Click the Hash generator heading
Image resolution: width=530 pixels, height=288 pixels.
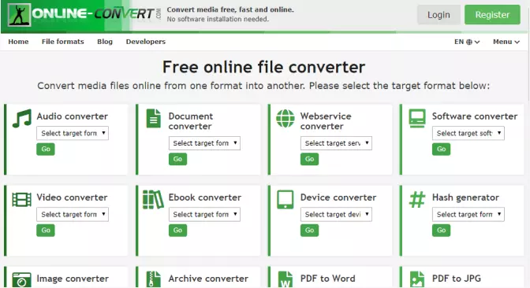[465, 198]
